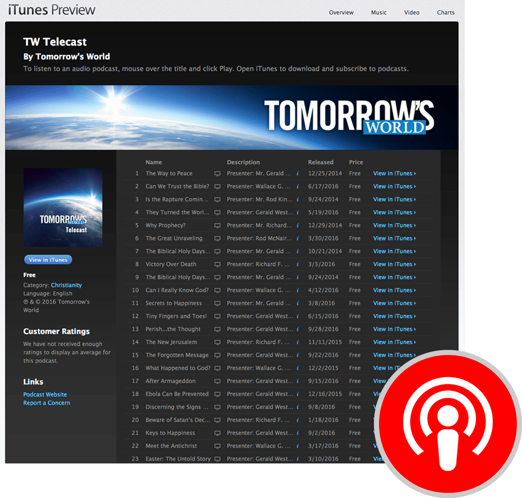Click info icon for Tiny Fingers and Toes!

click(x=297, y=316)
